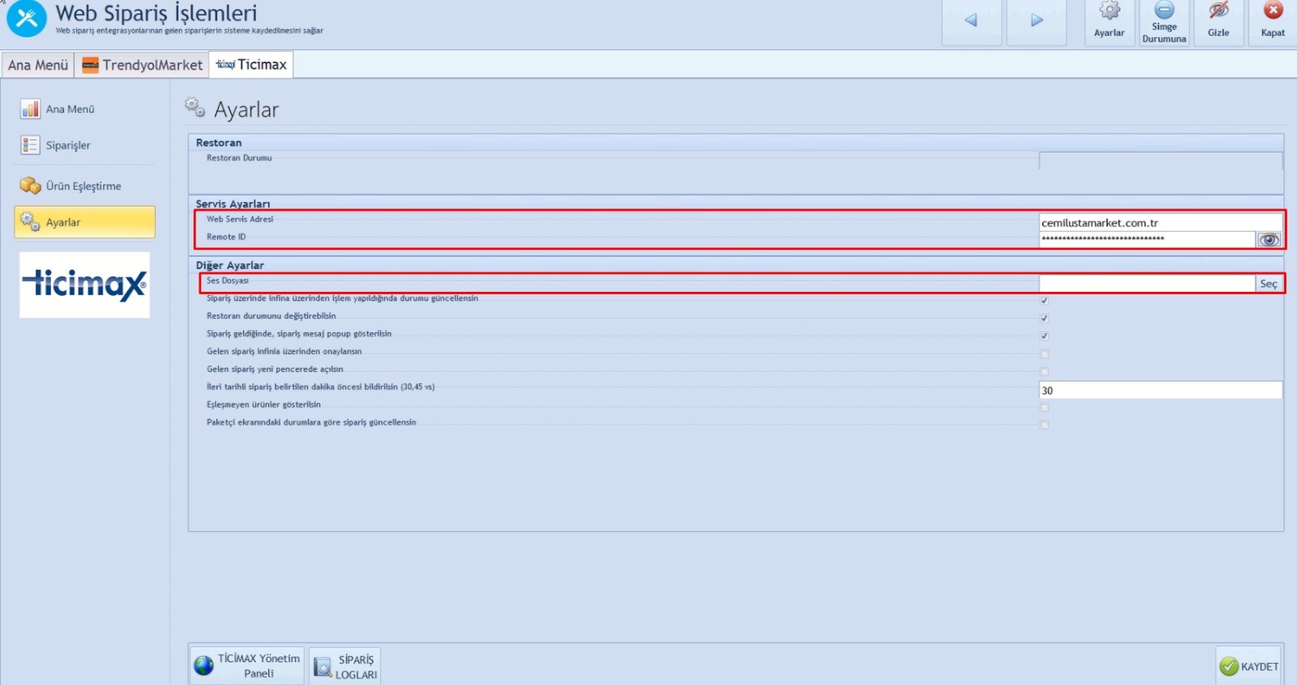Click the KAYDET save button

click(1248, 666)
